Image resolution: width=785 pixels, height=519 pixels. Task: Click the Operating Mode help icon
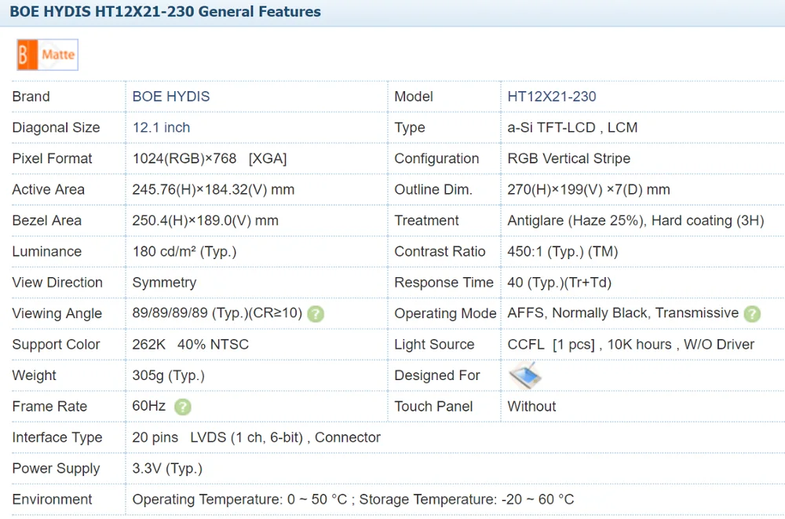752,314
